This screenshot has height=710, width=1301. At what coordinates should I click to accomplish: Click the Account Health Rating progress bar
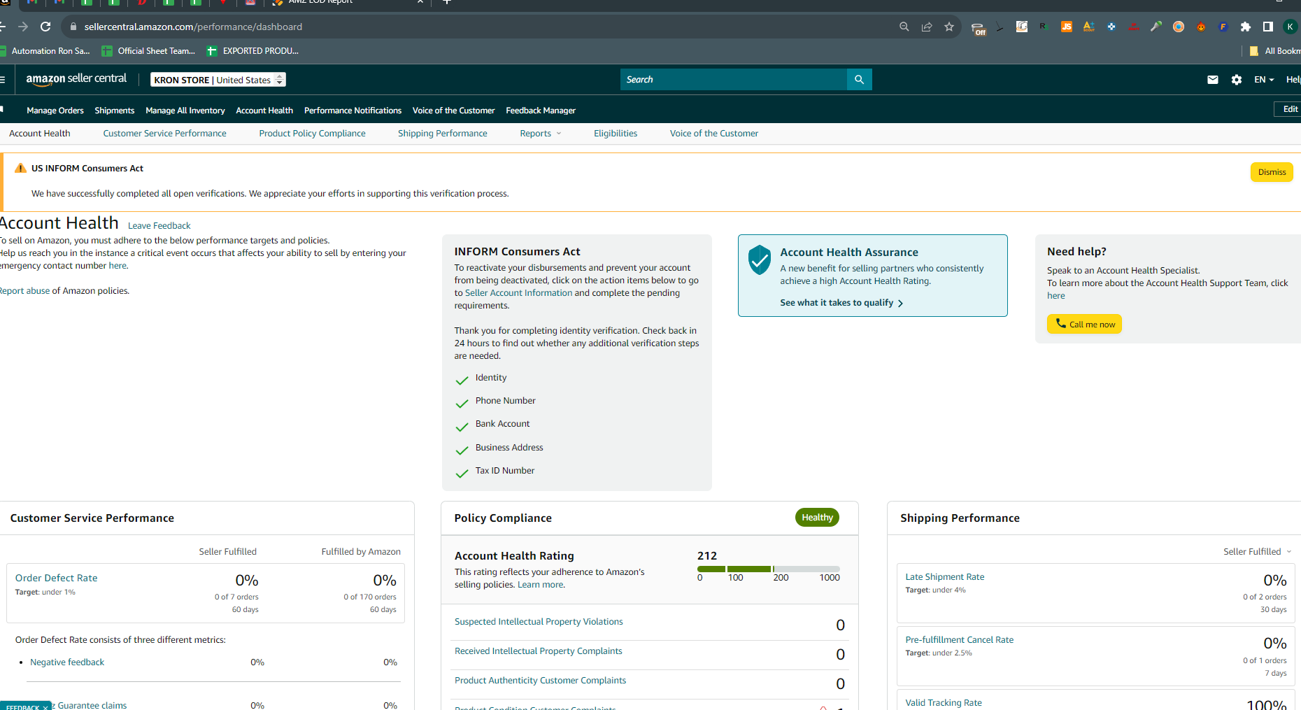(769, 569)
